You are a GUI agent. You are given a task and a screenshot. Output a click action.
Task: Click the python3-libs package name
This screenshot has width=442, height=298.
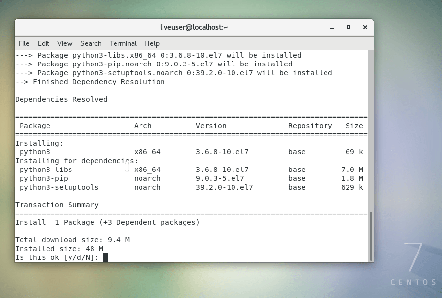pos(46,170)
